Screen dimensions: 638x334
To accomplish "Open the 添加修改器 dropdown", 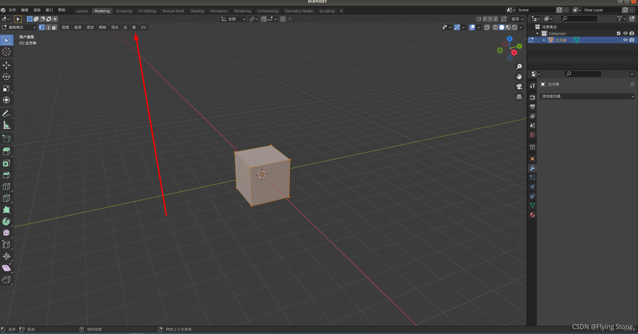I will click(x=587, y=96).
